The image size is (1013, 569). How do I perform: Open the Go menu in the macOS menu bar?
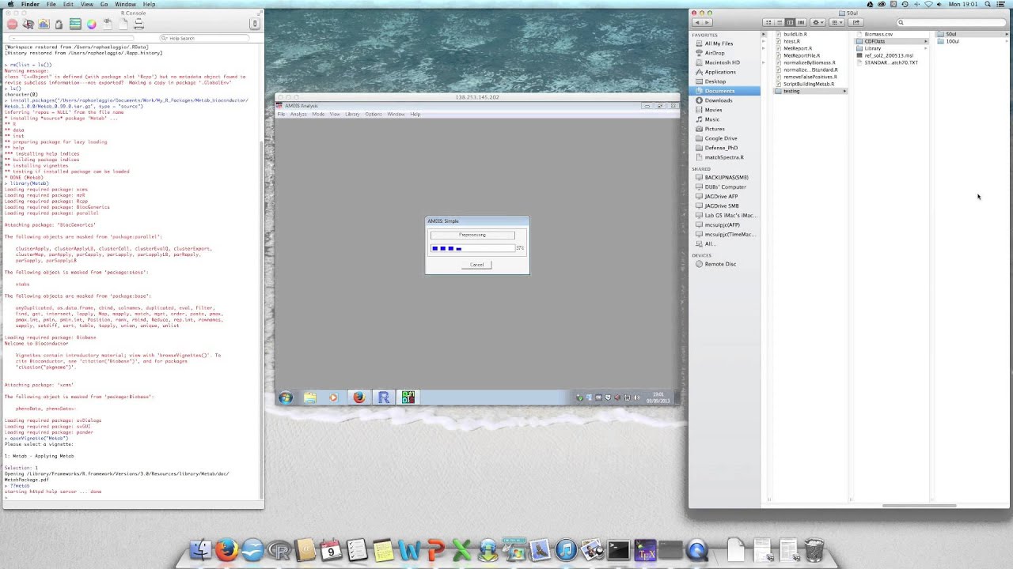tap(104, 4)
